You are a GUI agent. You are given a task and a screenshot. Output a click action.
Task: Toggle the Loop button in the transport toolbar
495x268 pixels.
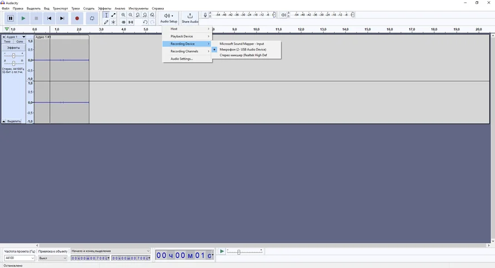[92, 18]
